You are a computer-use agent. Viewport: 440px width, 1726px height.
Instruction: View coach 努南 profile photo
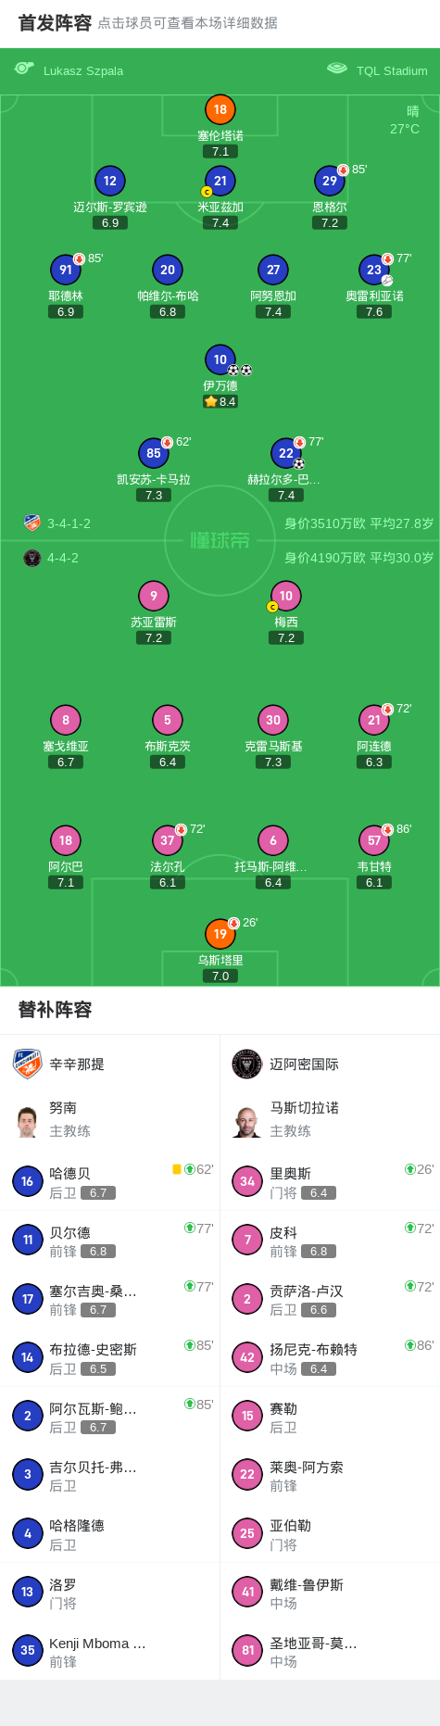coord(27,1121)
